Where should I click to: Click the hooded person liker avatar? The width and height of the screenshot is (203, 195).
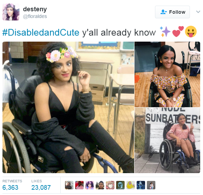(100, 185)
